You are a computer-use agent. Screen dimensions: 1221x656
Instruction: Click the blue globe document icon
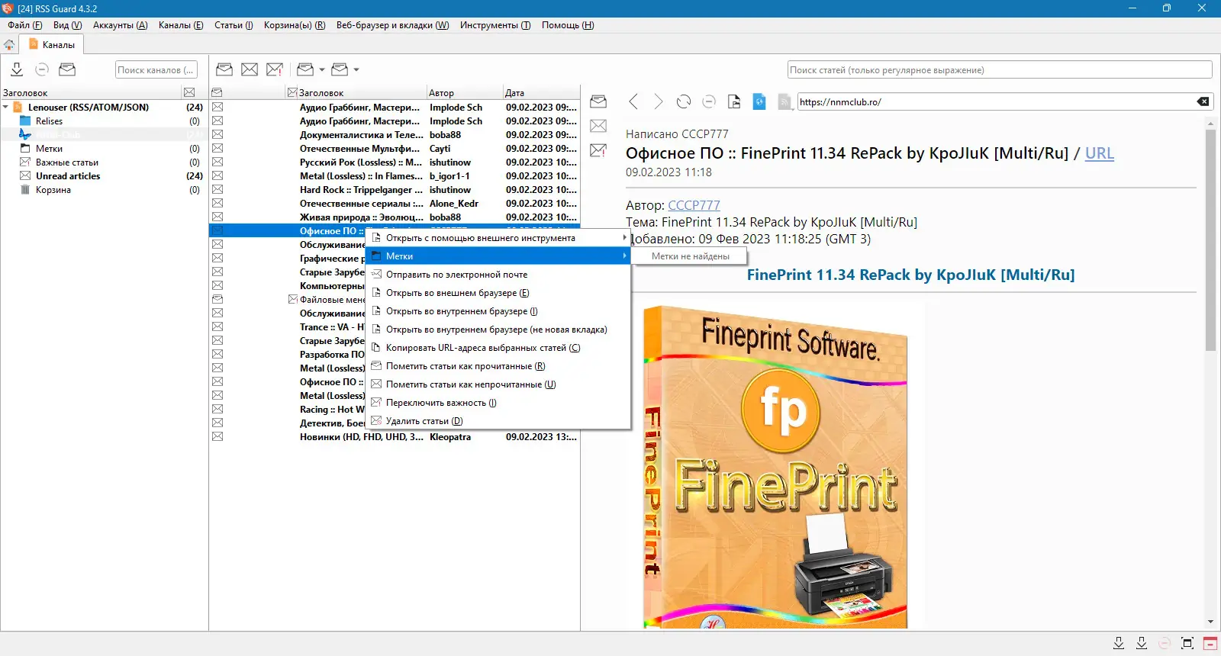(759, 101)
